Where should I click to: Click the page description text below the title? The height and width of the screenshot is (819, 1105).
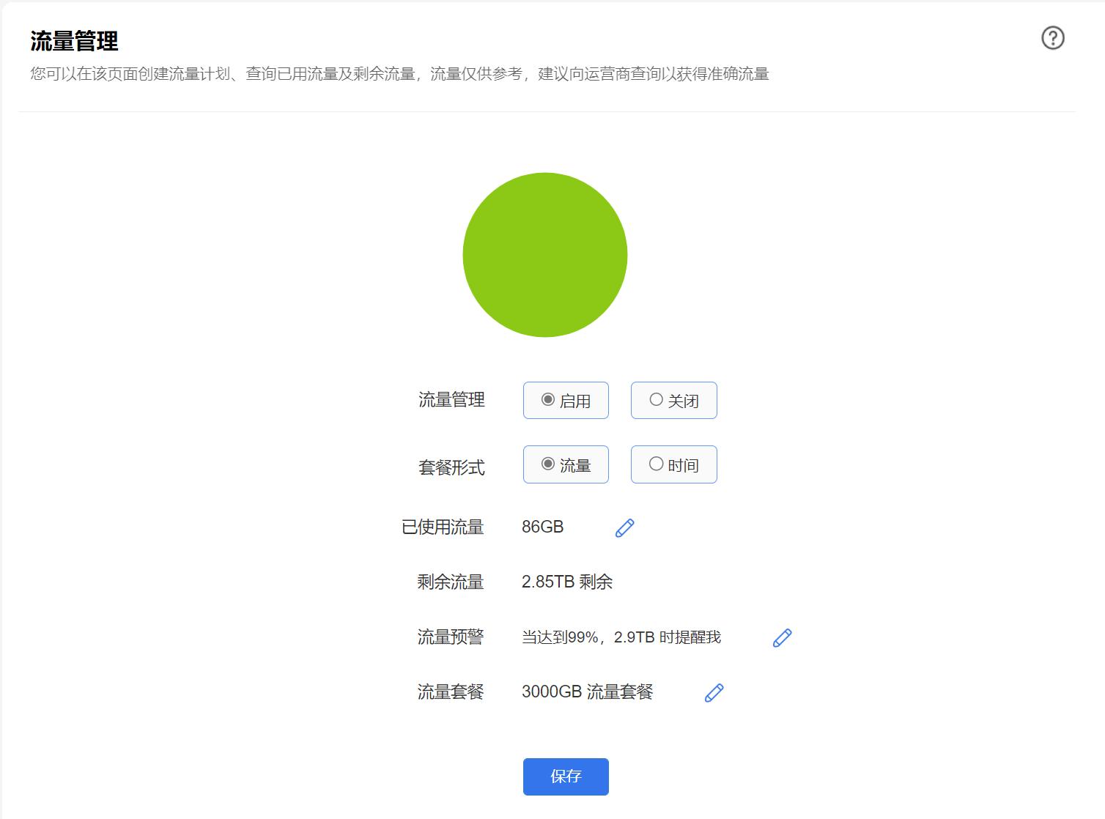(399, 73)
